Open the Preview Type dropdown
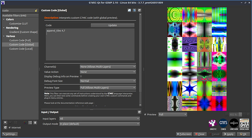 click(108, 88)
